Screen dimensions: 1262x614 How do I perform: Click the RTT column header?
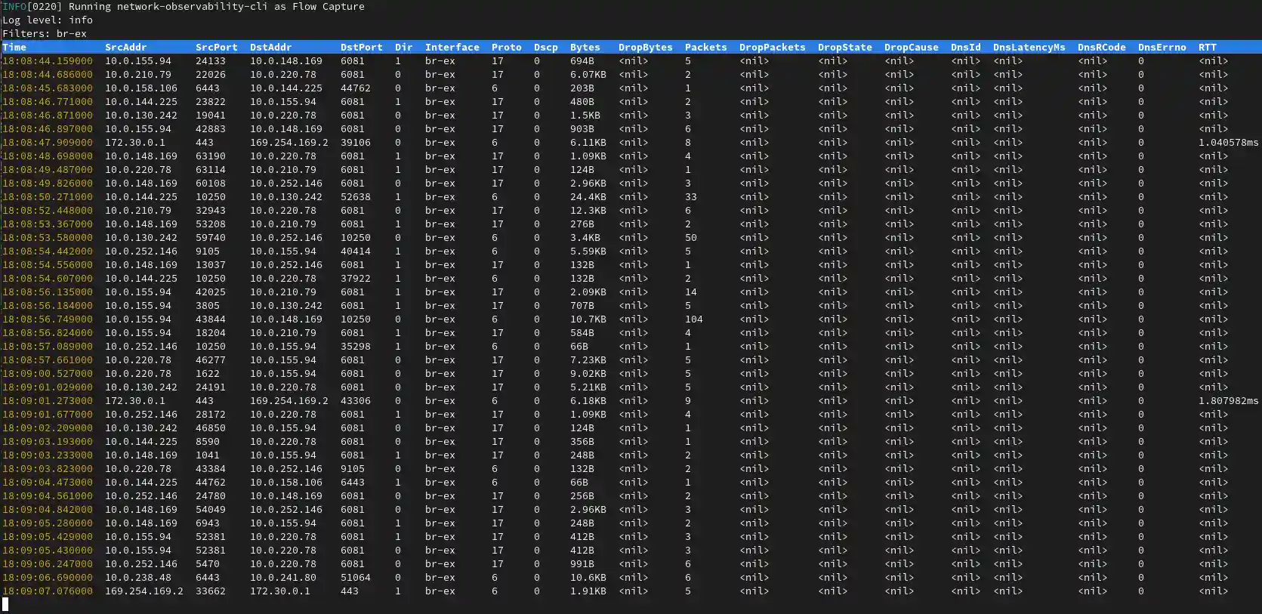1207,47
